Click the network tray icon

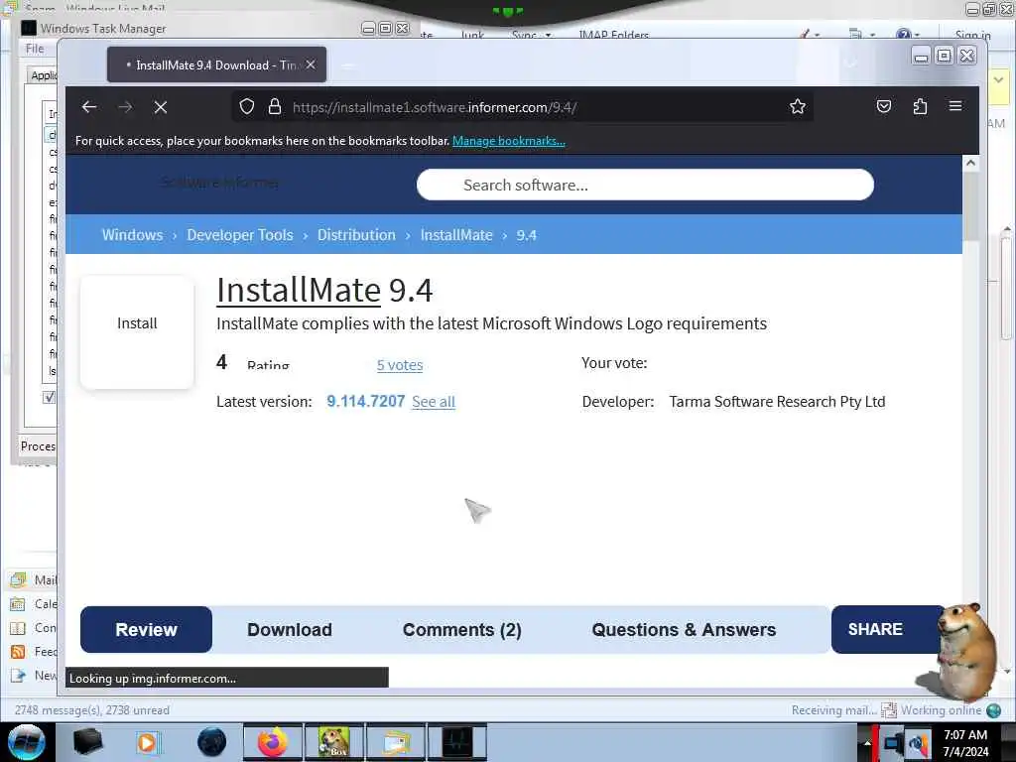click(x=892, y=743)
